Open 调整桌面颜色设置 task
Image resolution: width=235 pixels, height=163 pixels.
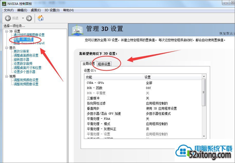26,55
